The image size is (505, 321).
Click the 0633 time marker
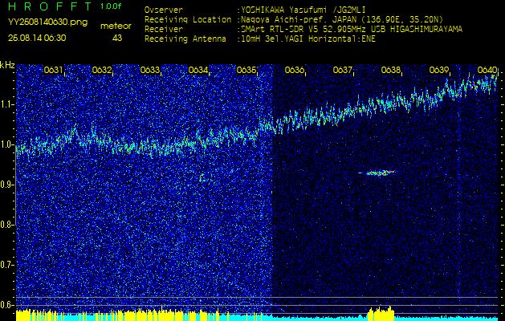click(150, 70)
